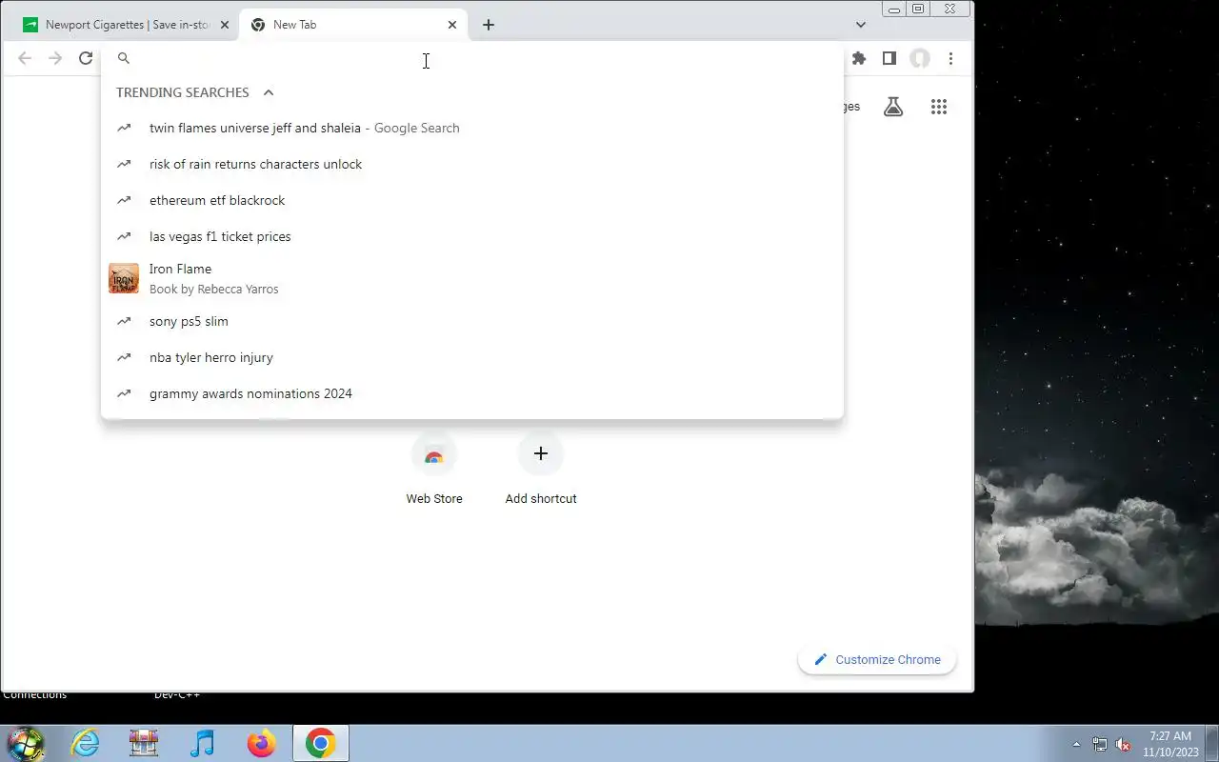Open the Windows Start menu
This screenshot has width=1219, height=762.
[x=26, y=743]
